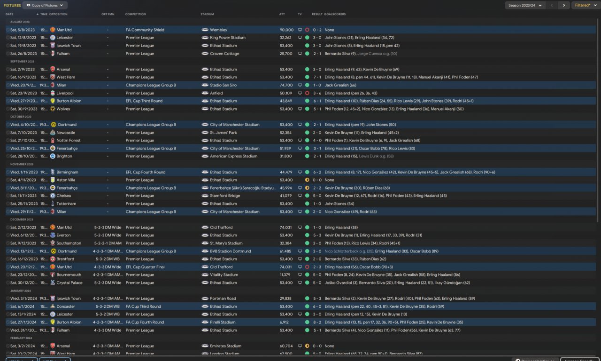
Task: Select the Crystal Palace club badge
Action: (x=53, y=283)
